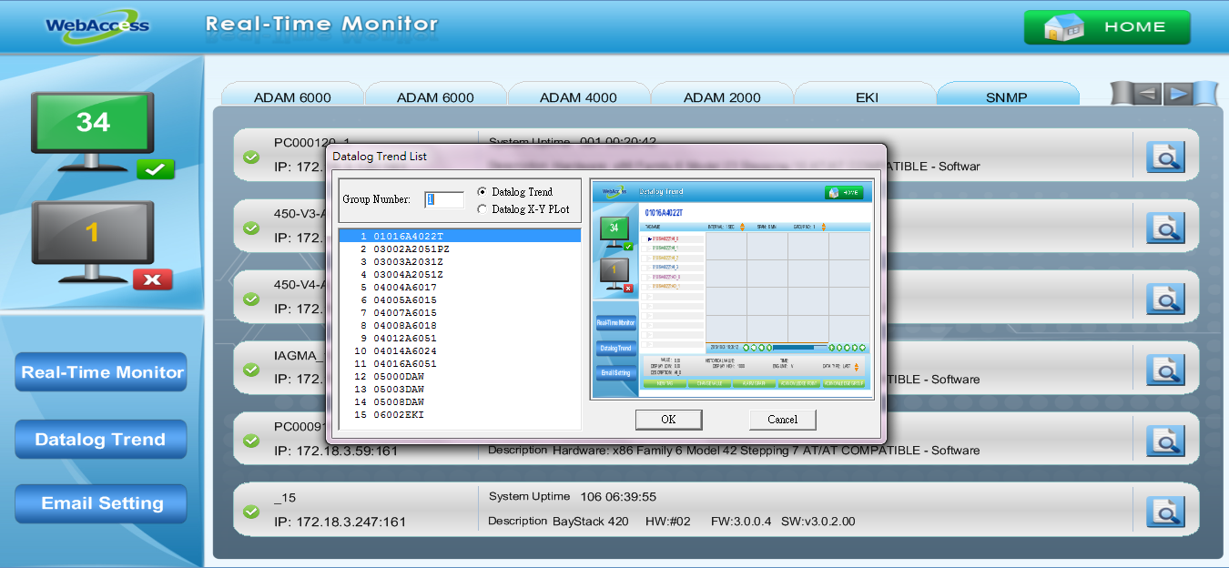Select the SNMP tab

(1009, 96)
